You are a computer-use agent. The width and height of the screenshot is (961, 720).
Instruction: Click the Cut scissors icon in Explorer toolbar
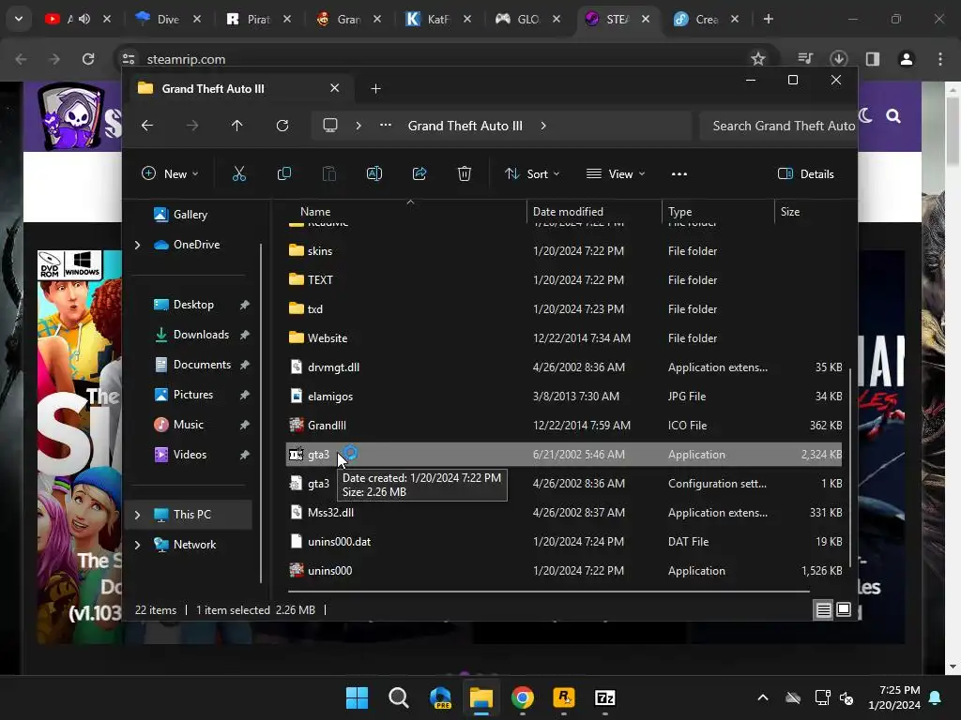(x=239, y=173)
